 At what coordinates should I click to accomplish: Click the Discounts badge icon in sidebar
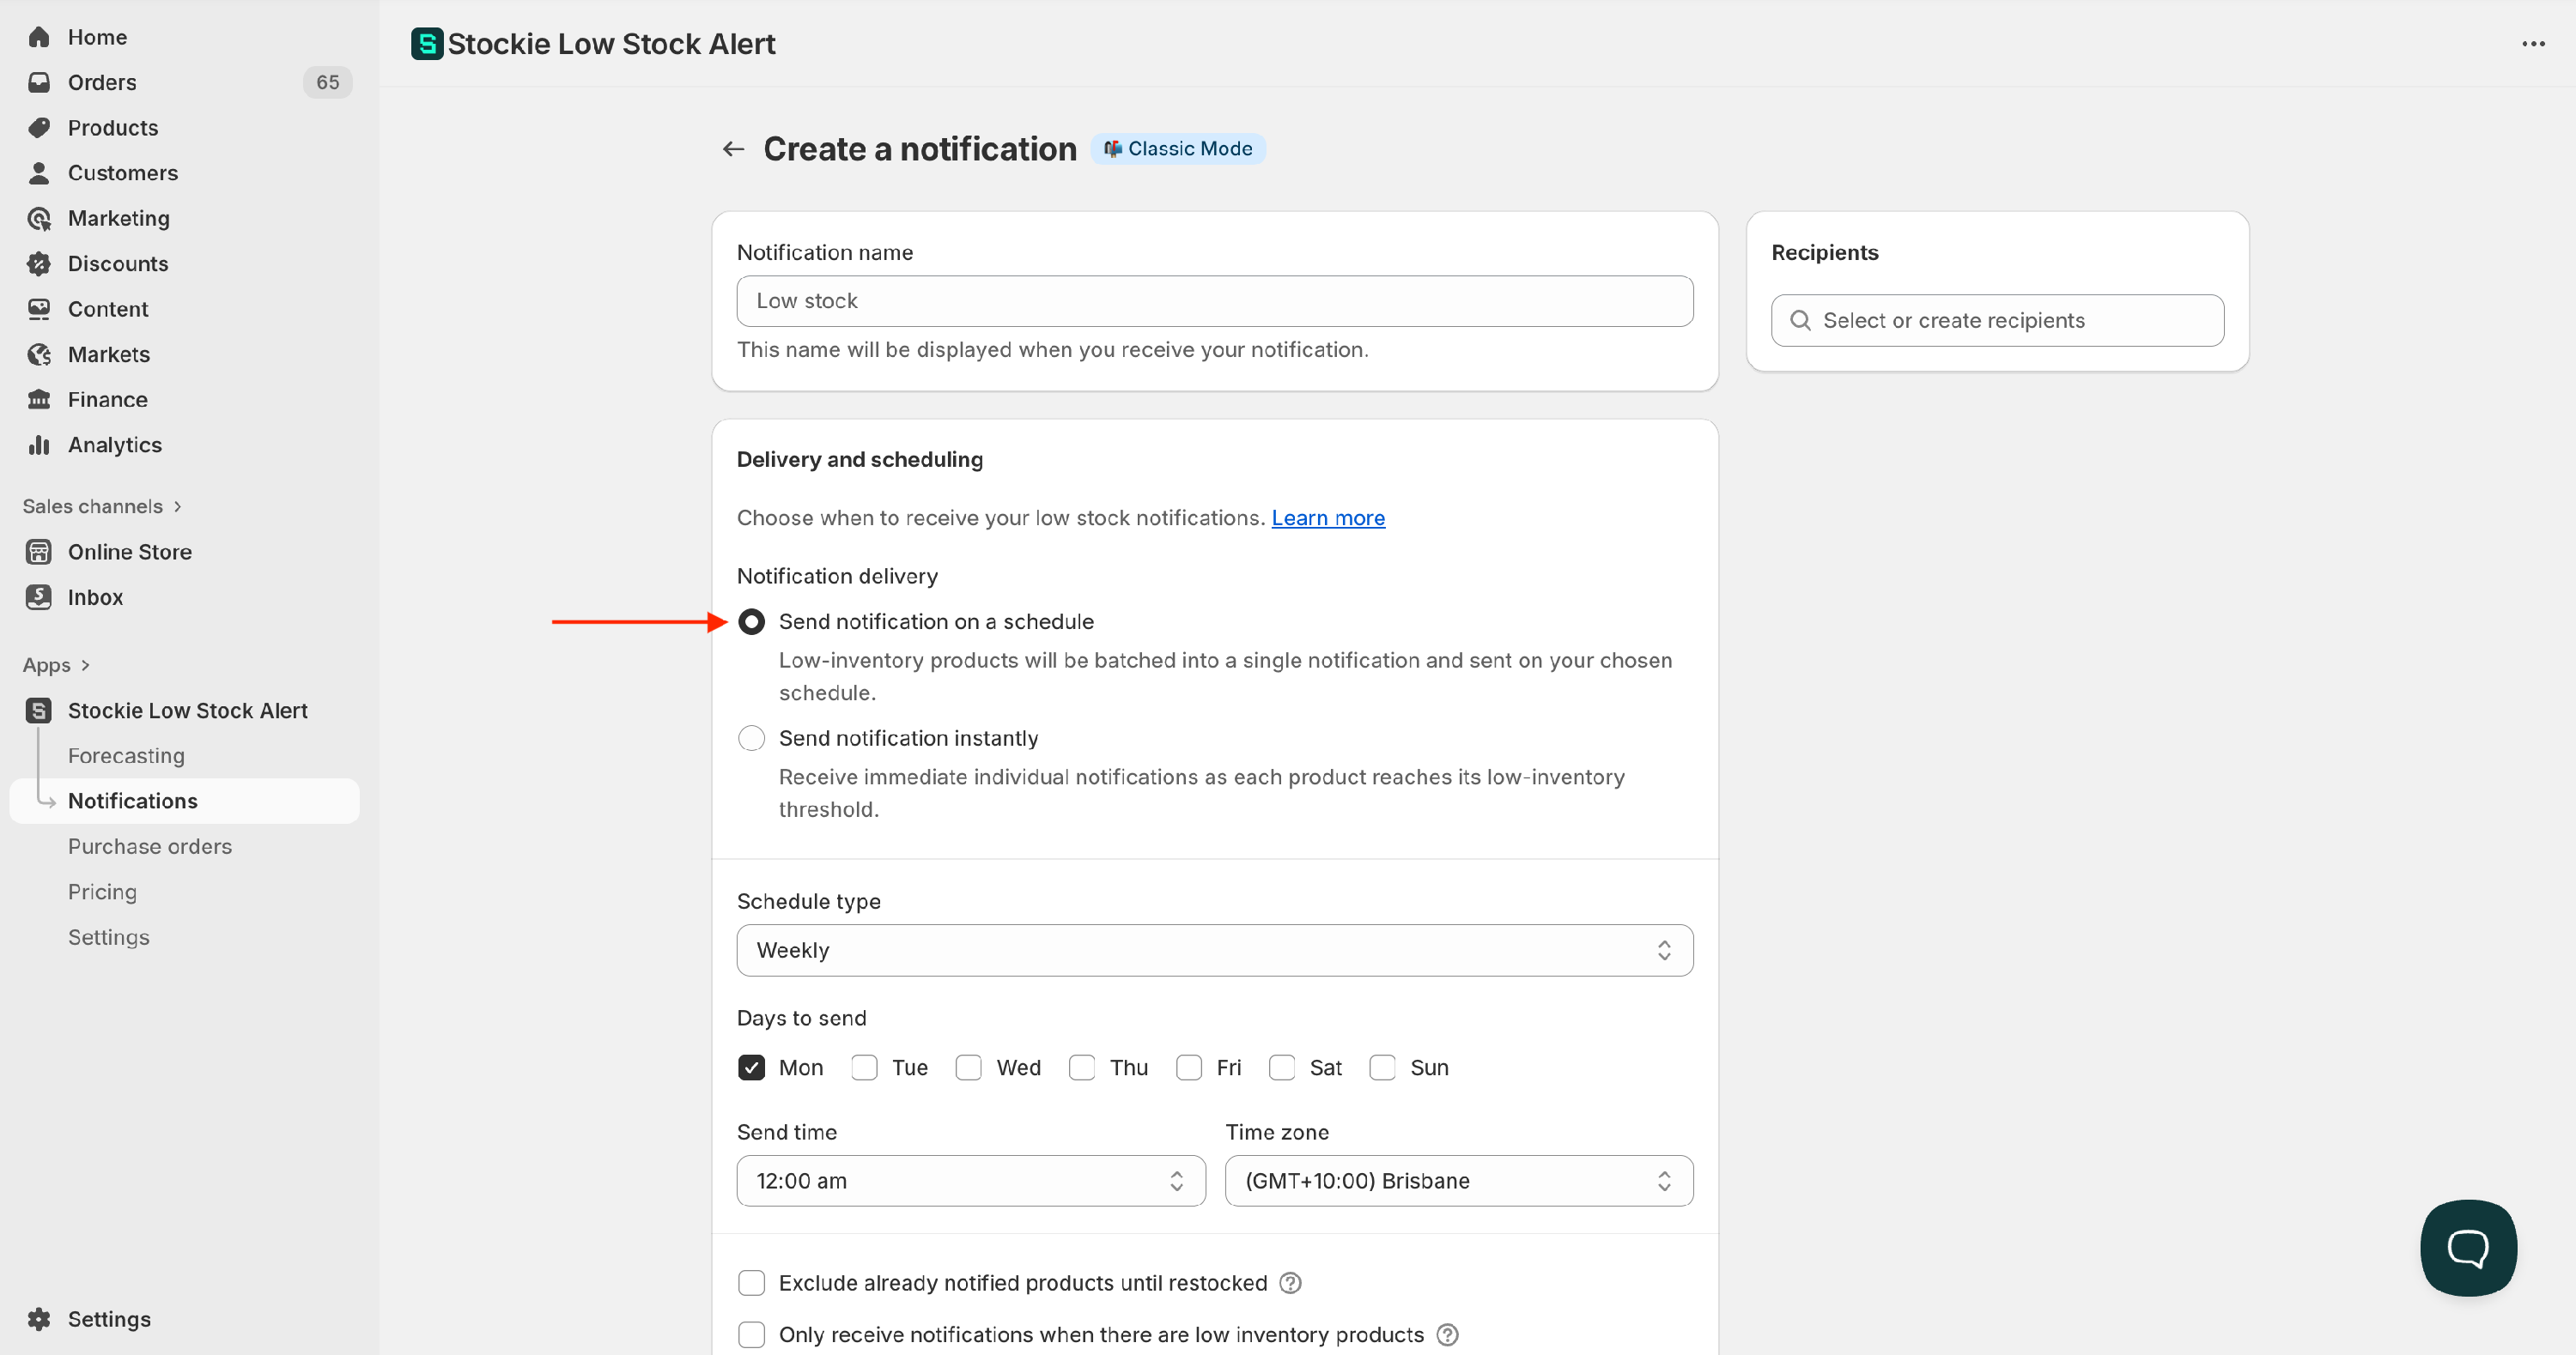39,263
